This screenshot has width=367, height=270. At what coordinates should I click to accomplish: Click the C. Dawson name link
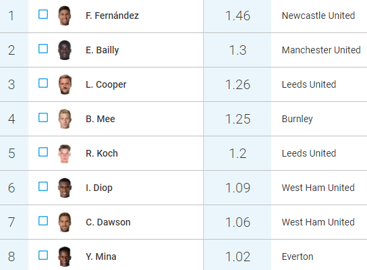pos(108,222)
